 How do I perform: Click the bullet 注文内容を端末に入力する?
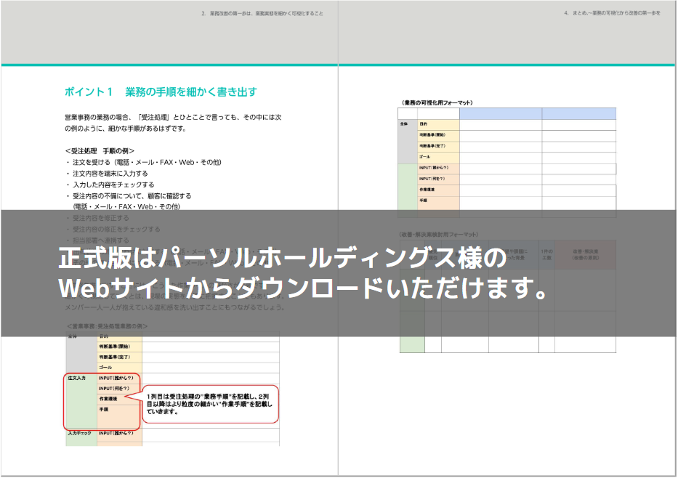[x=109, y=174]
